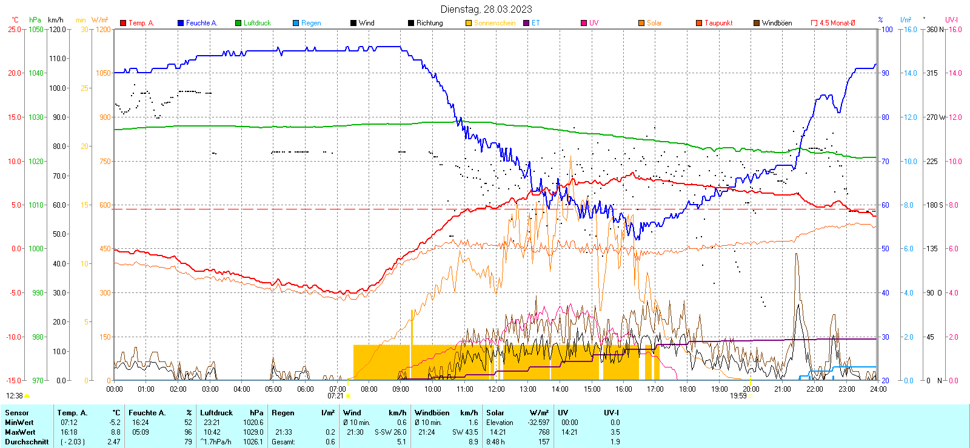Click the light blue Regen legend square
970x448 pixels.
click(296, 23)
